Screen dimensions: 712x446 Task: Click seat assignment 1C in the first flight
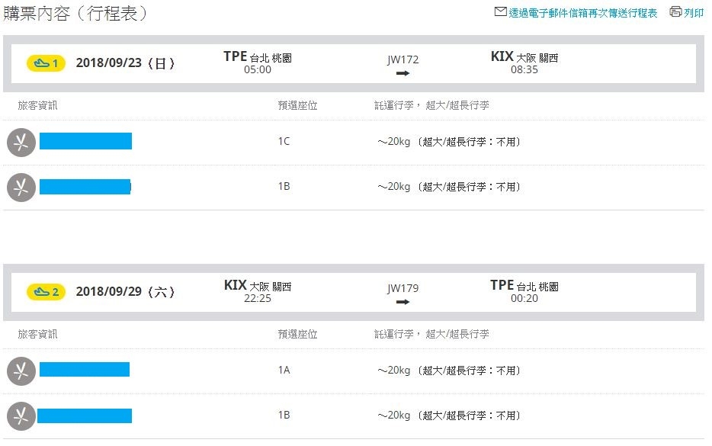(x=284, y=141)
